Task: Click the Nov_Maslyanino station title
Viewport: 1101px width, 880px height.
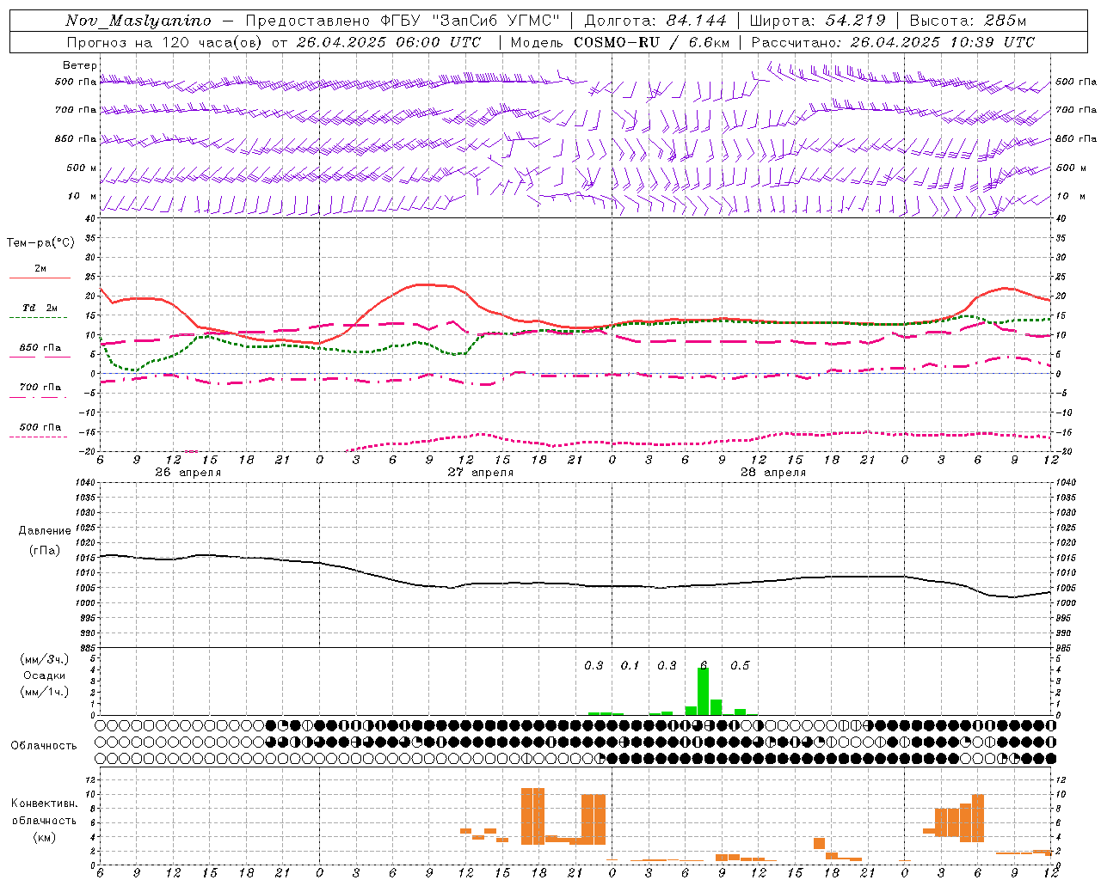Action: 138,21
